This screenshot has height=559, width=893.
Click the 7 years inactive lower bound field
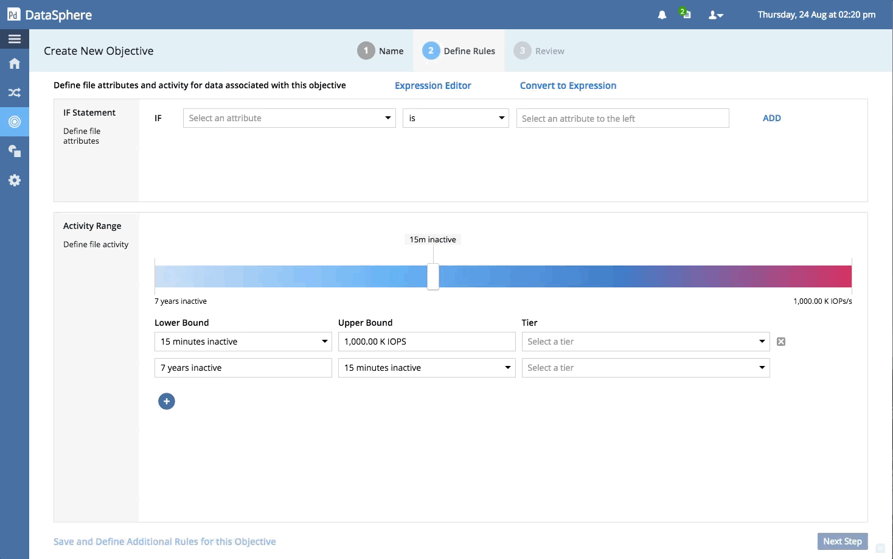[243, 368]
